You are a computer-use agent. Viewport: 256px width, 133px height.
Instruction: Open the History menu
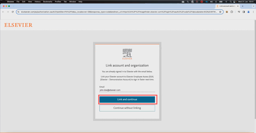click(x=37, y=2)
